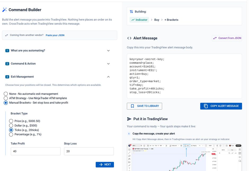Click the instrument=ES1!; line

click(143, 70)
